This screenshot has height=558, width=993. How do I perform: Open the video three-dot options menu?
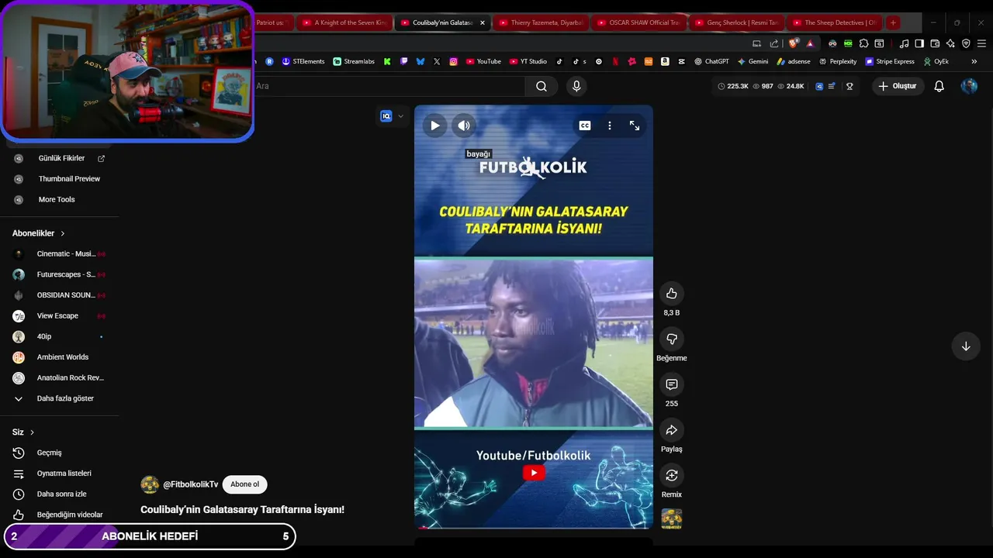[x=610, y=126]
